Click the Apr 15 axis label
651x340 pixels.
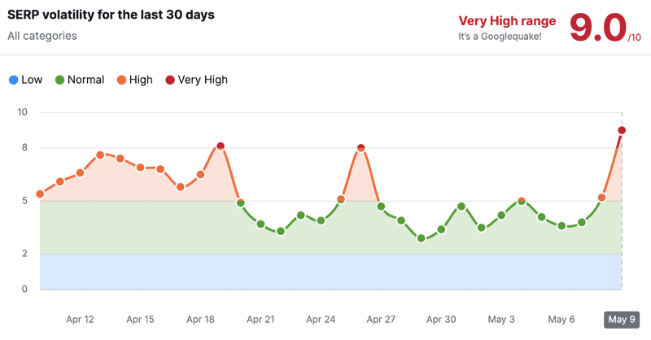point(140,319)
